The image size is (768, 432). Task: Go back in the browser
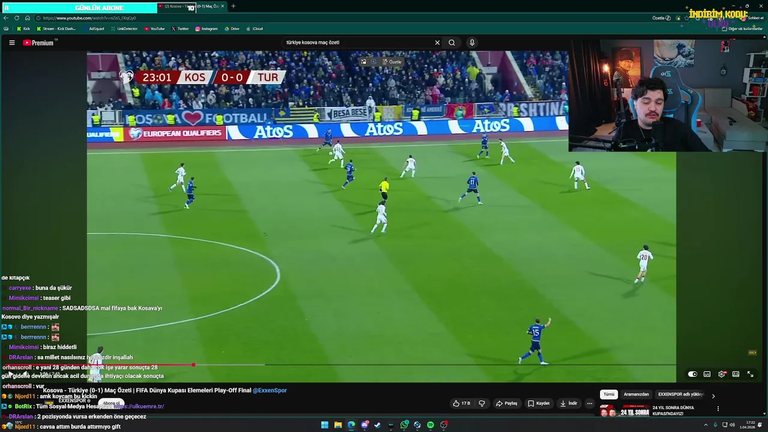(x=6, y=18)
